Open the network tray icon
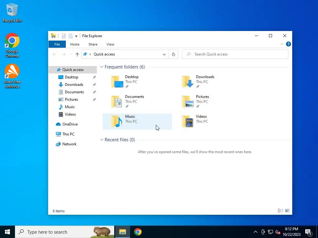This screenshot has width=318, height=238. (270, 232)
